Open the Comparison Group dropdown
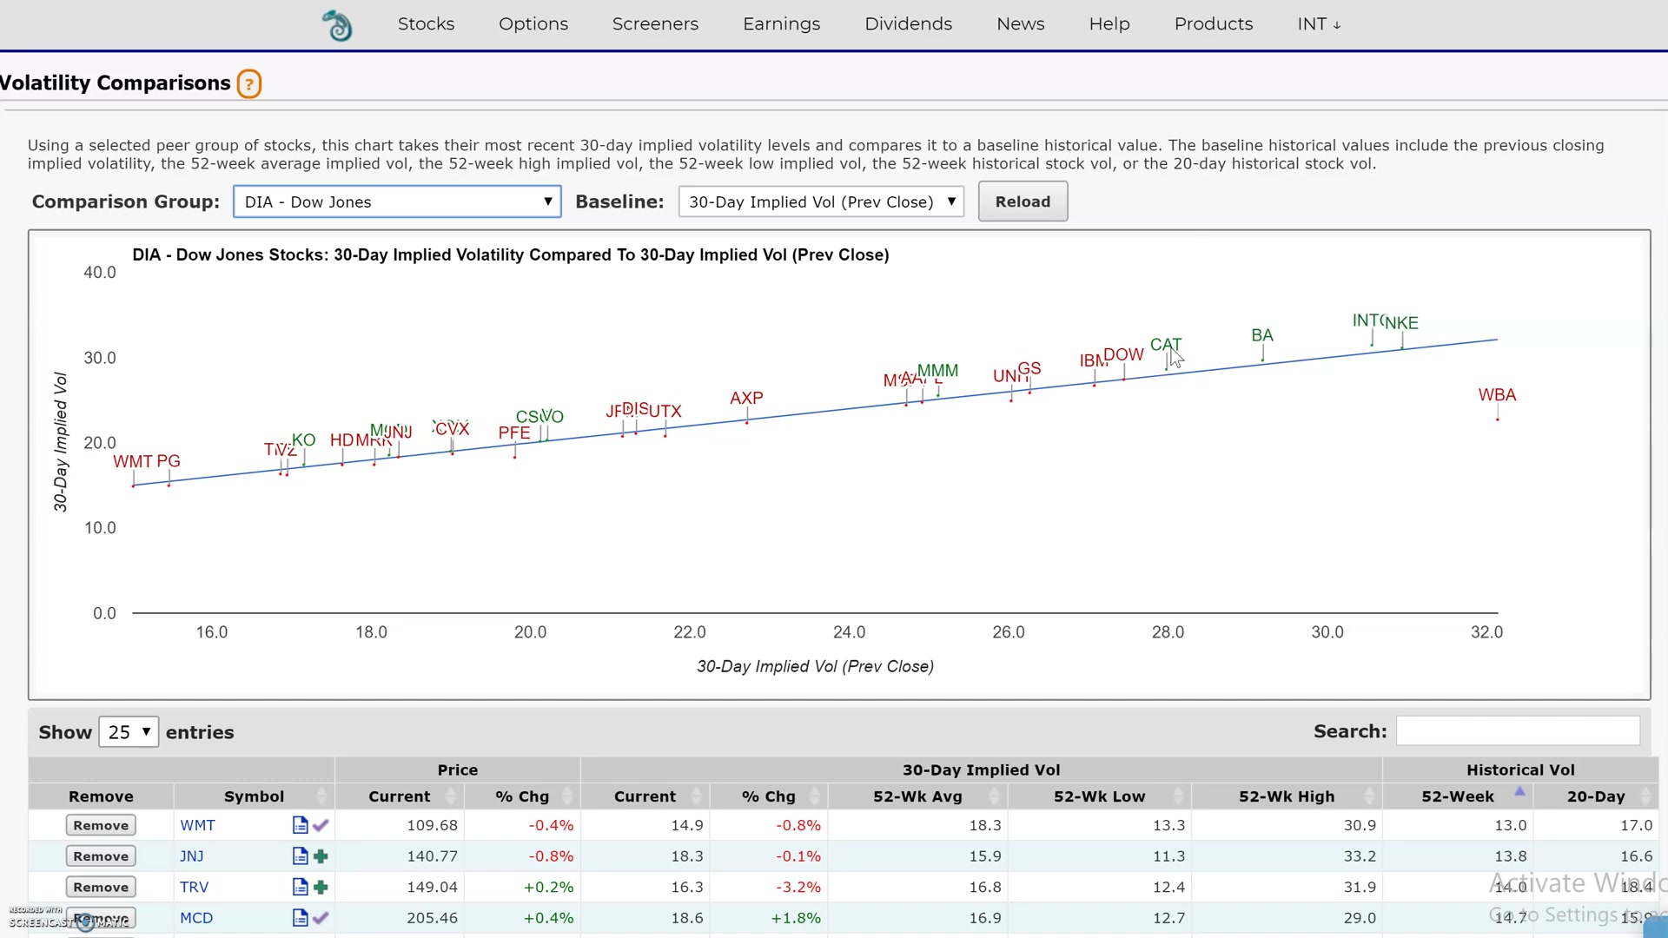Viewport: 1668px width, 938px height. [397, 201]
